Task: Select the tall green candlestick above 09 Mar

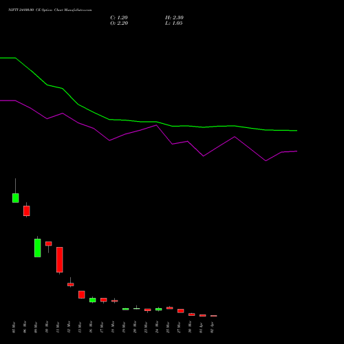Action: (38, 248)
